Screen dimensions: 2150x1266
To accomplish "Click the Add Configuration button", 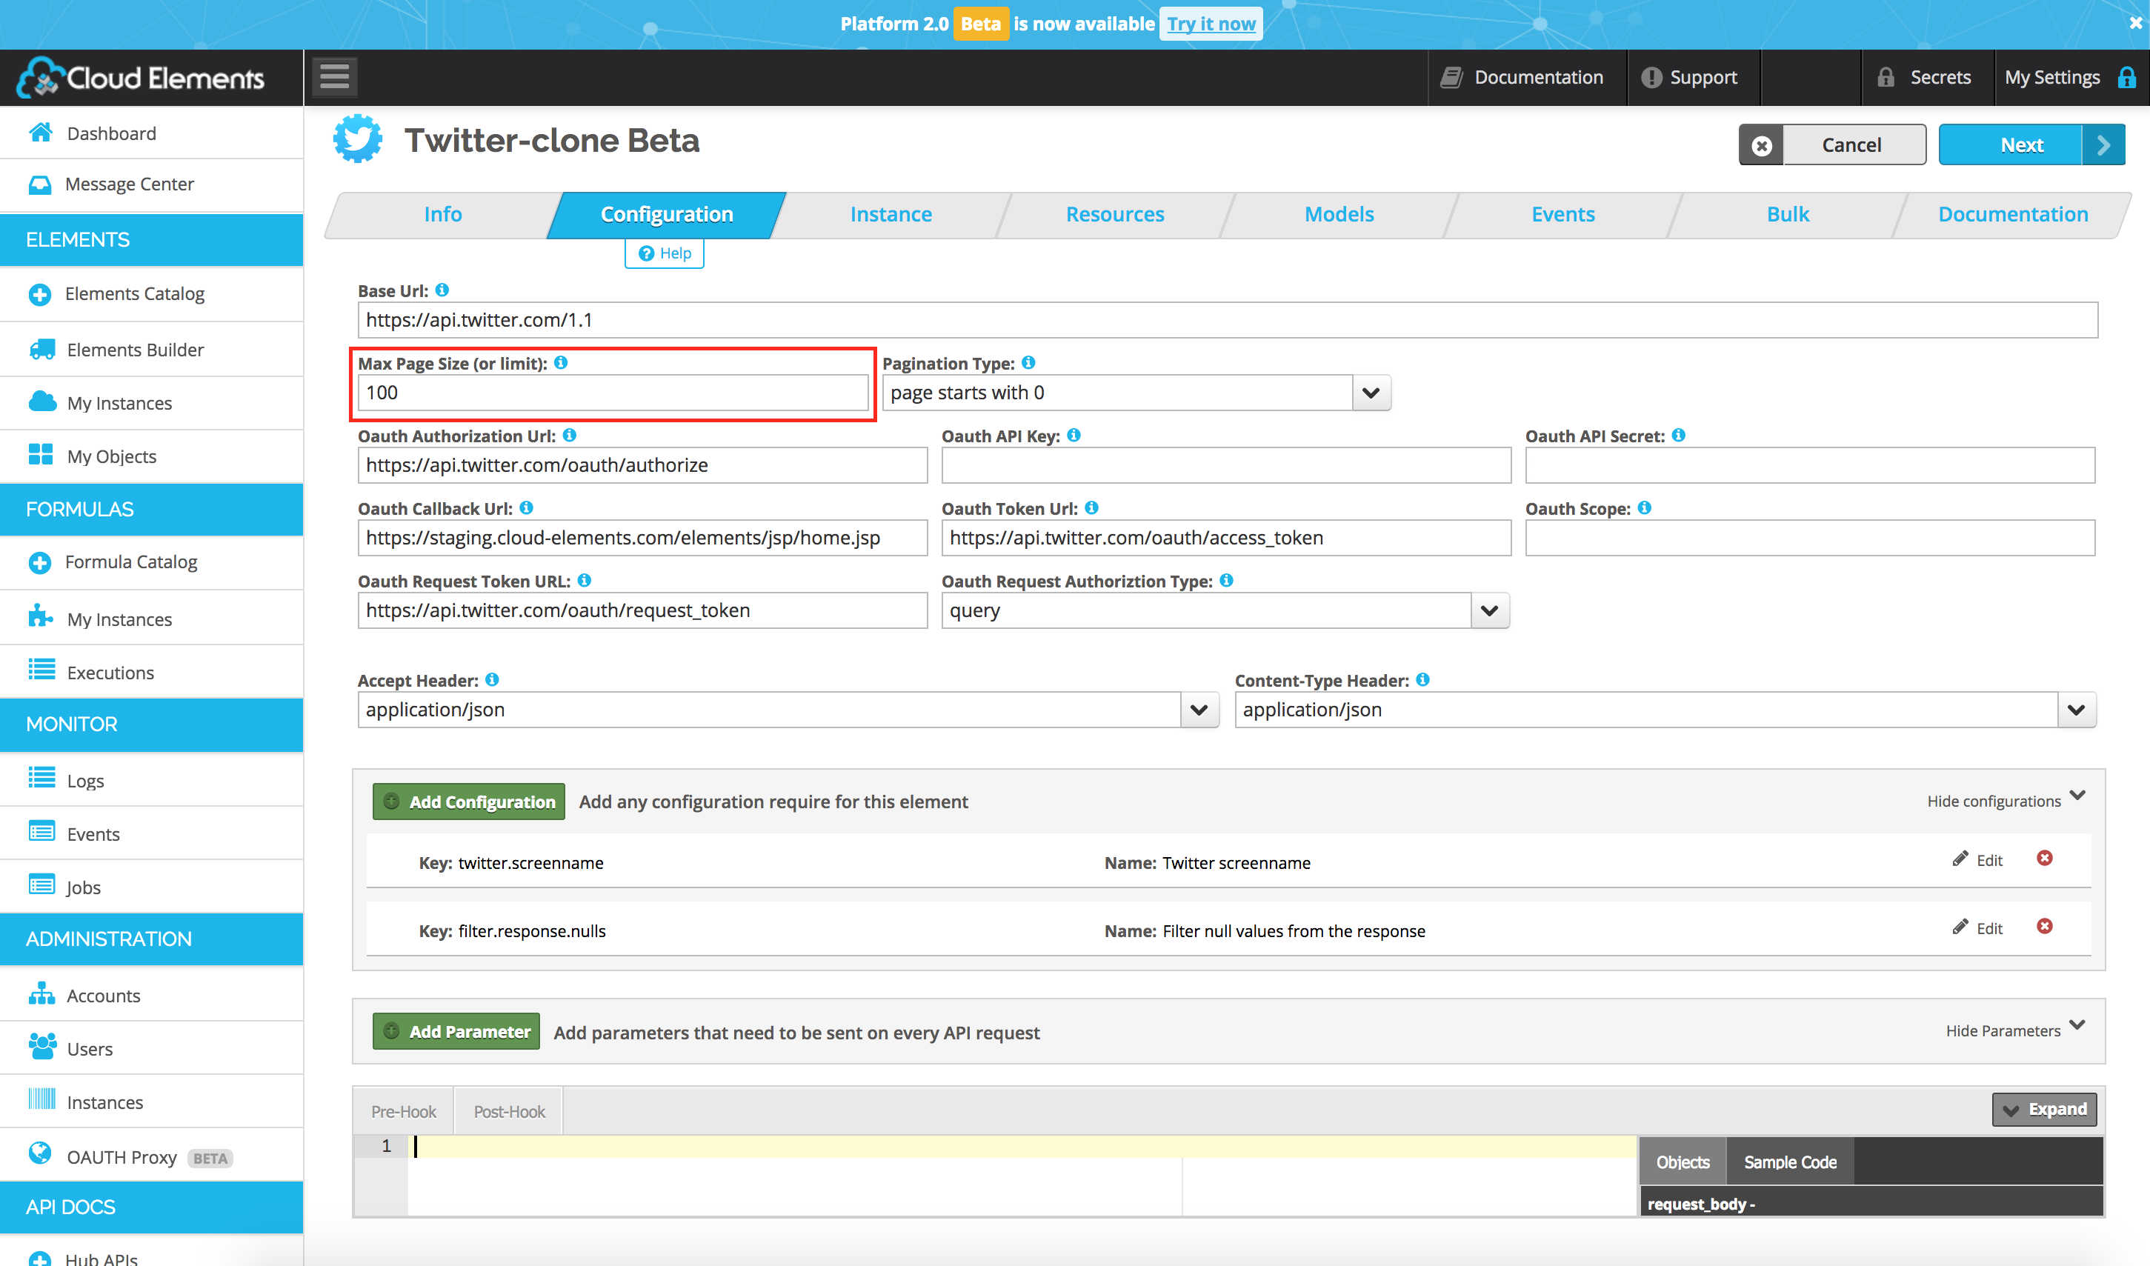I will (x=468, y=802).
